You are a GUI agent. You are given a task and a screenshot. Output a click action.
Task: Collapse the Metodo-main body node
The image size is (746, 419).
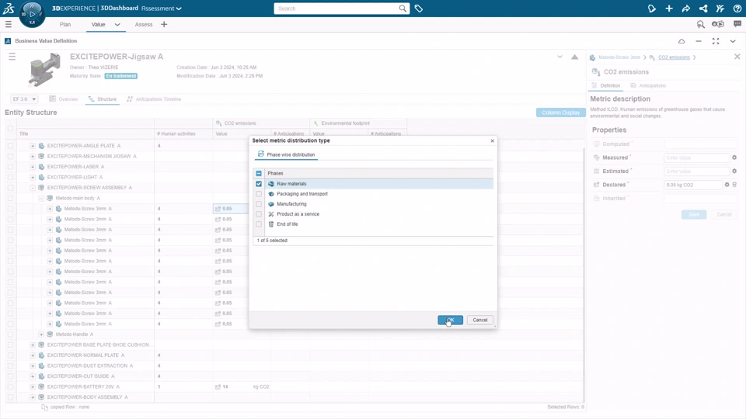pyautogui.click(x=41, y=198)
